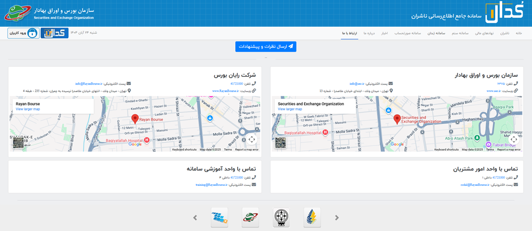
Task: Switch to satellite view on the SEO map
Action: click(280, 143)
